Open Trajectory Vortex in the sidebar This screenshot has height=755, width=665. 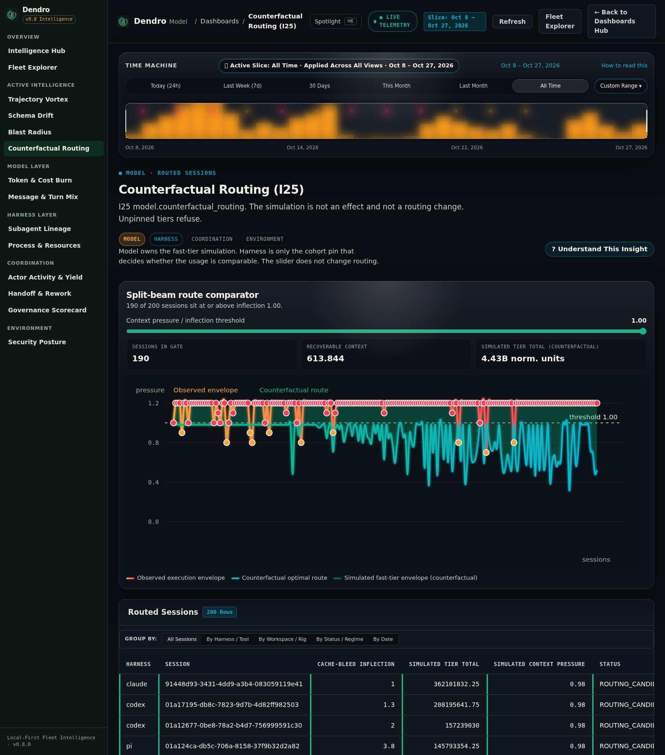(38, 99)
